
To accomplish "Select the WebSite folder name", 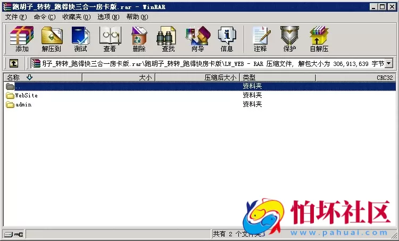I will pyautogui.click(x=27, y=95).
